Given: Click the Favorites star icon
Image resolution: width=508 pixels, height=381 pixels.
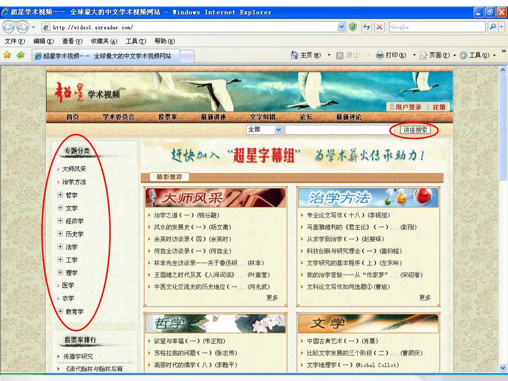Looking at the screenshot, I should (7, 55).
